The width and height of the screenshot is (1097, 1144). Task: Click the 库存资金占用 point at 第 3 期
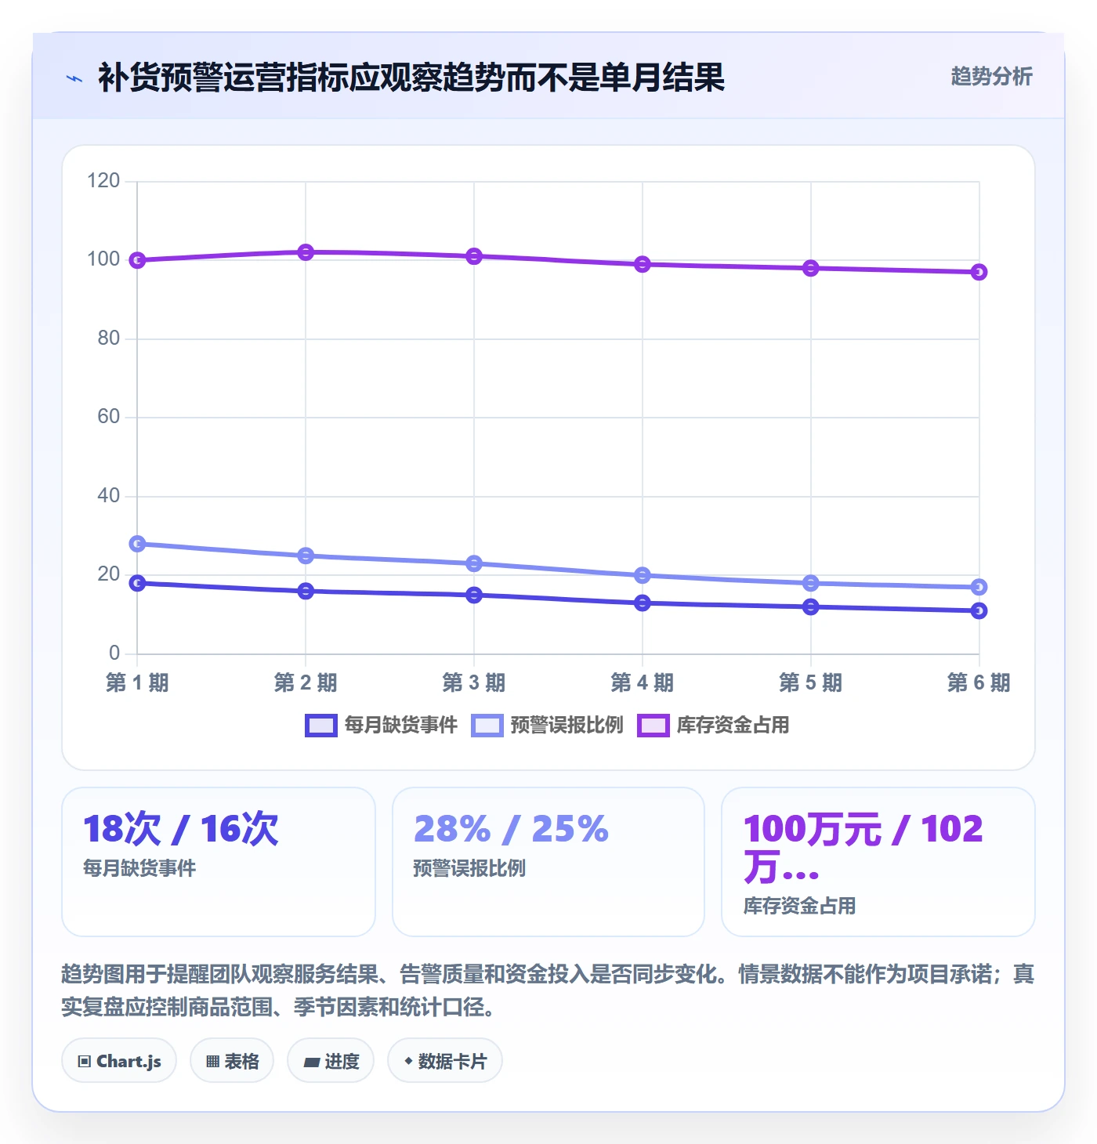[x=474, y=256]
